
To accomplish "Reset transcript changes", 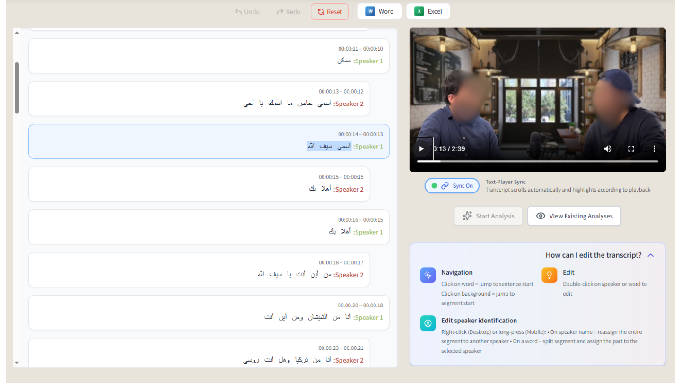I will click(330, 12).
